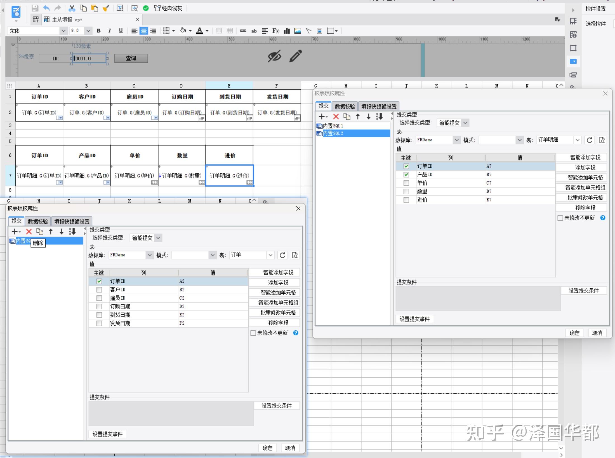This screenshot has width=615, height=458.
Task: Click 确定 button in left dialog
Action: coord(267,448)
